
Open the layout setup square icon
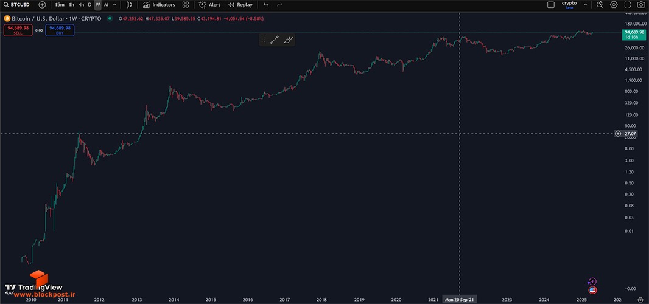(551, 5)
